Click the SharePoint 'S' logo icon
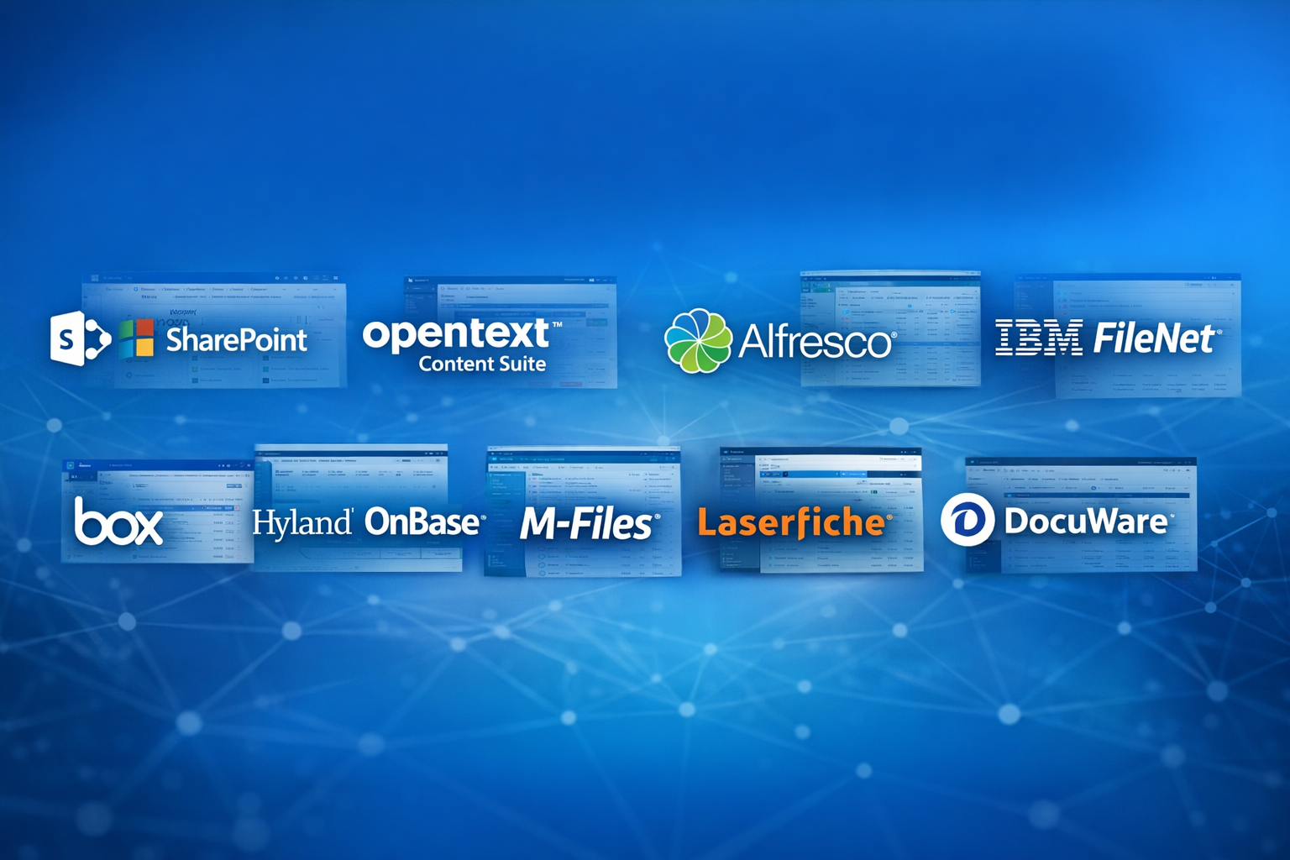Viewport: 1290px width, 860px height. pyautogui.click(x=78, y=338)
